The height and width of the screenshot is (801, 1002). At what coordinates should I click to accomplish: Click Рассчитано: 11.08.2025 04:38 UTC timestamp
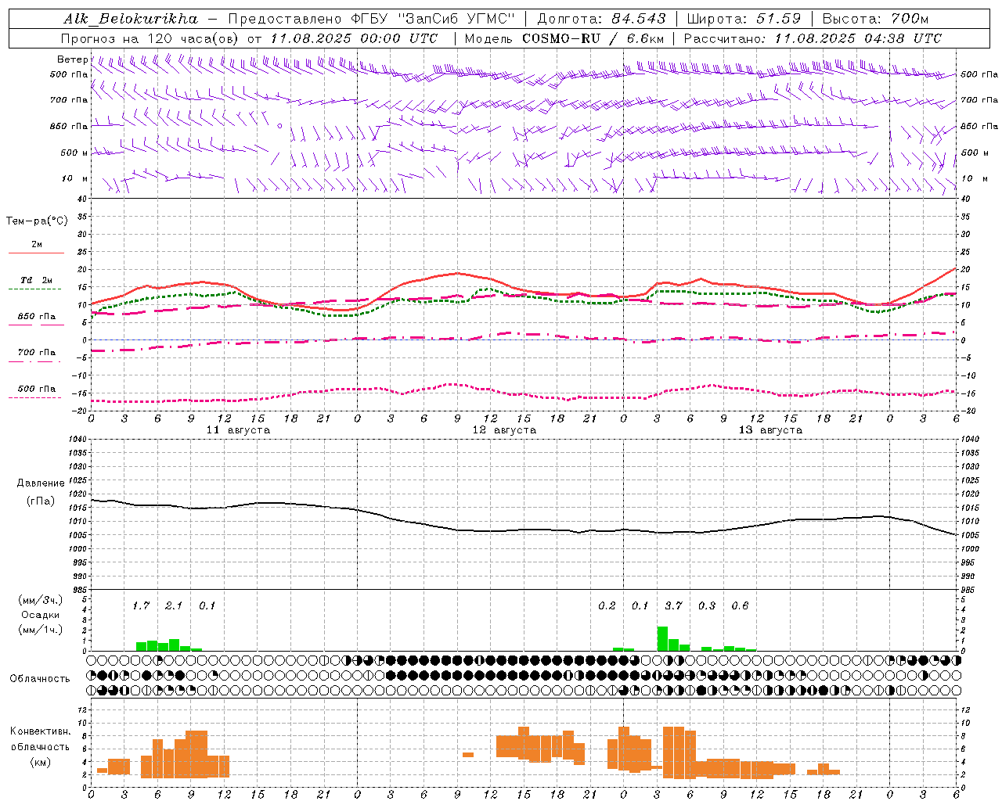pos(813,38)
